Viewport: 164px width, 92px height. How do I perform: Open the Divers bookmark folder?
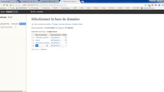103,8
